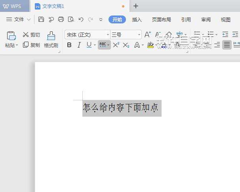240x192 pixels.
Task: Click the Cut scissors icon
Action: point(26,35)
